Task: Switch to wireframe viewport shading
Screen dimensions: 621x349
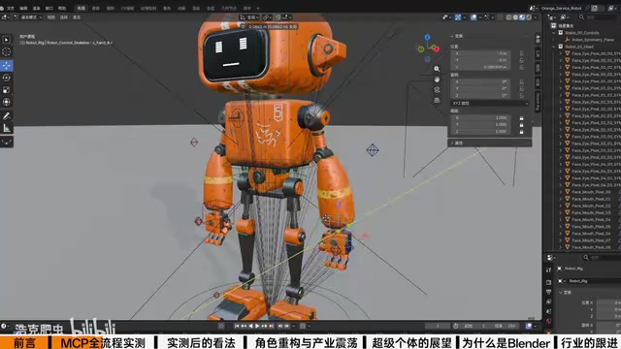Action: tap(508, 17)
